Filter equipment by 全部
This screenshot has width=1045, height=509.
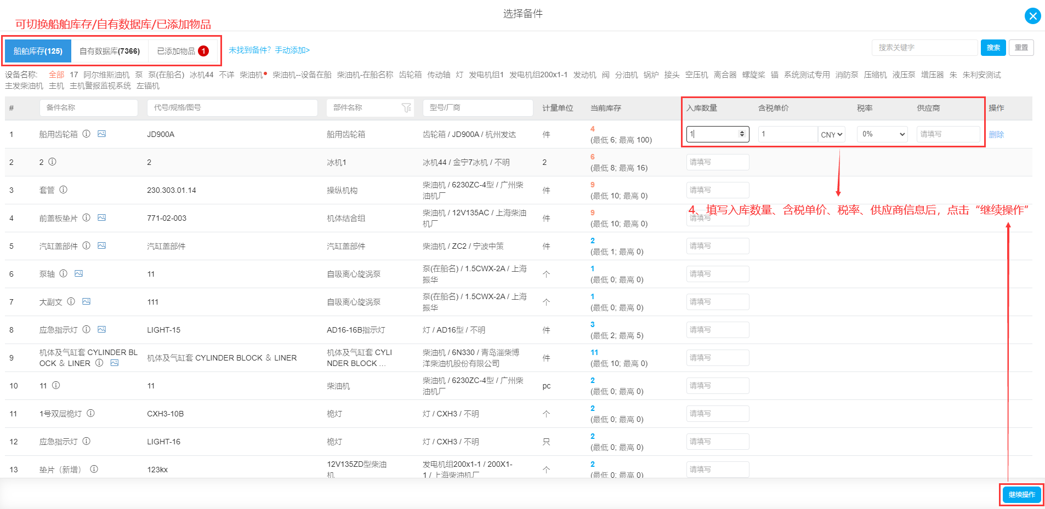click(56, 75)
